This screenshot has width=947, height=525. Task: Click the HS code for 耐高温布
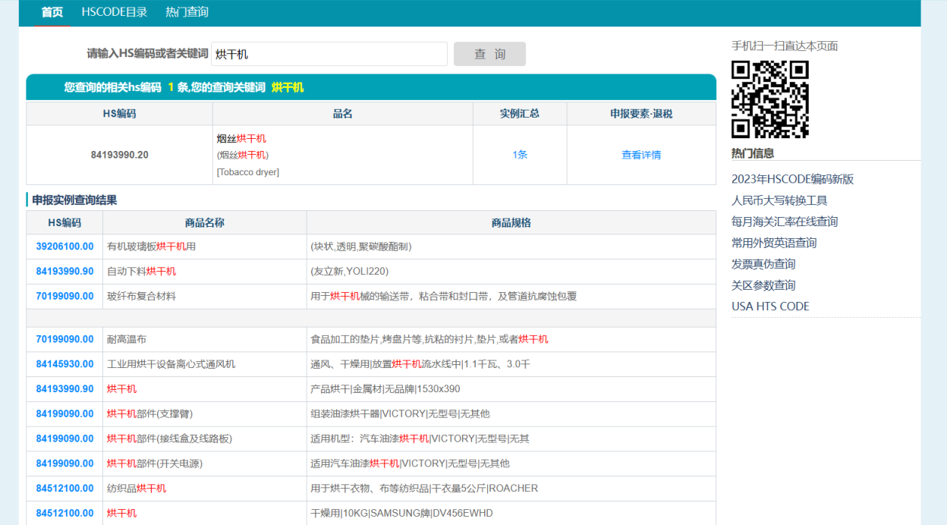(x=64, y=340)
